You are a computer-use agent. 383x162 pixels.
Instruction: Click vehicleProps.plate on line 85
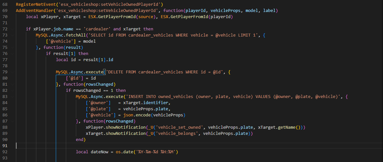(146, 109)
